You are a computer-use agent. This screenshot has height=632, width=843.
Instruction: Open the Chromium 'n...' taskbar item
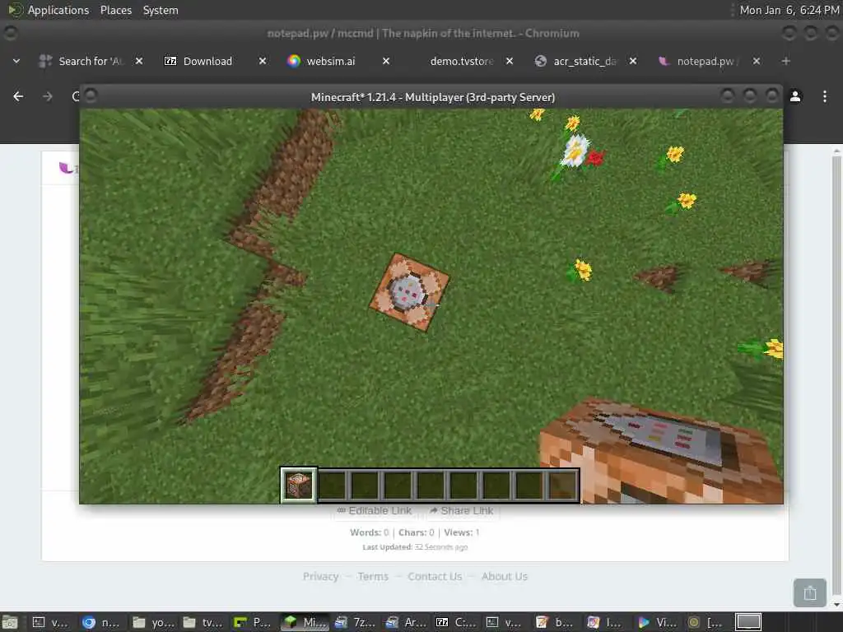(x=101, y=622)
